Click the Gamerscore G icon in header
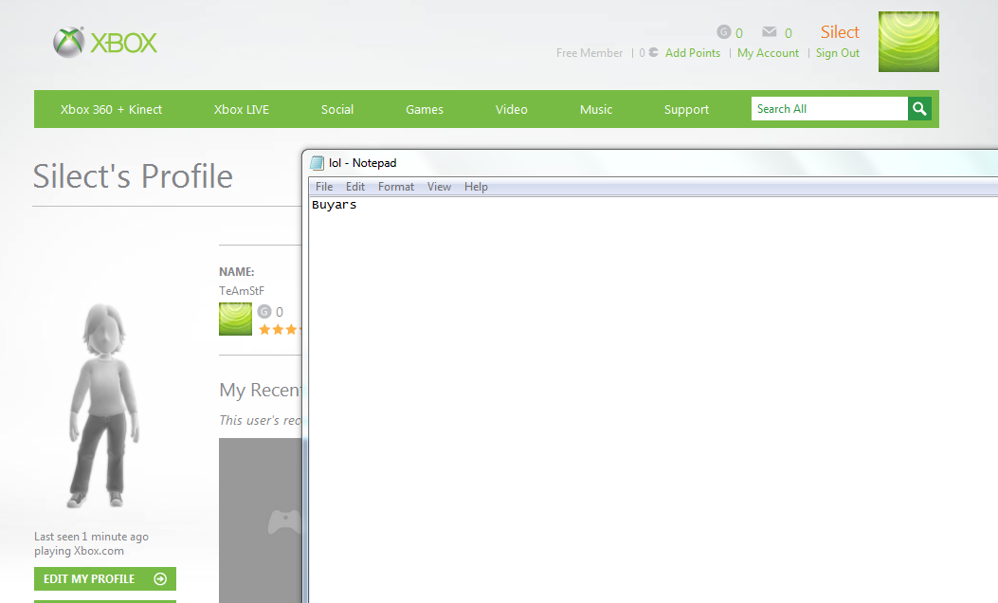 click(724, 32)
